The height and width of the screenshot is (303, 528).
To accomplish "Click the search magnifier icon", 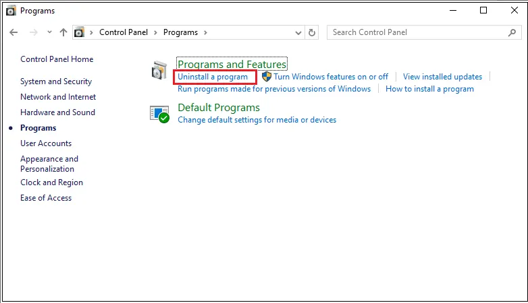I will pyautogui.click(x=512, y=32).
